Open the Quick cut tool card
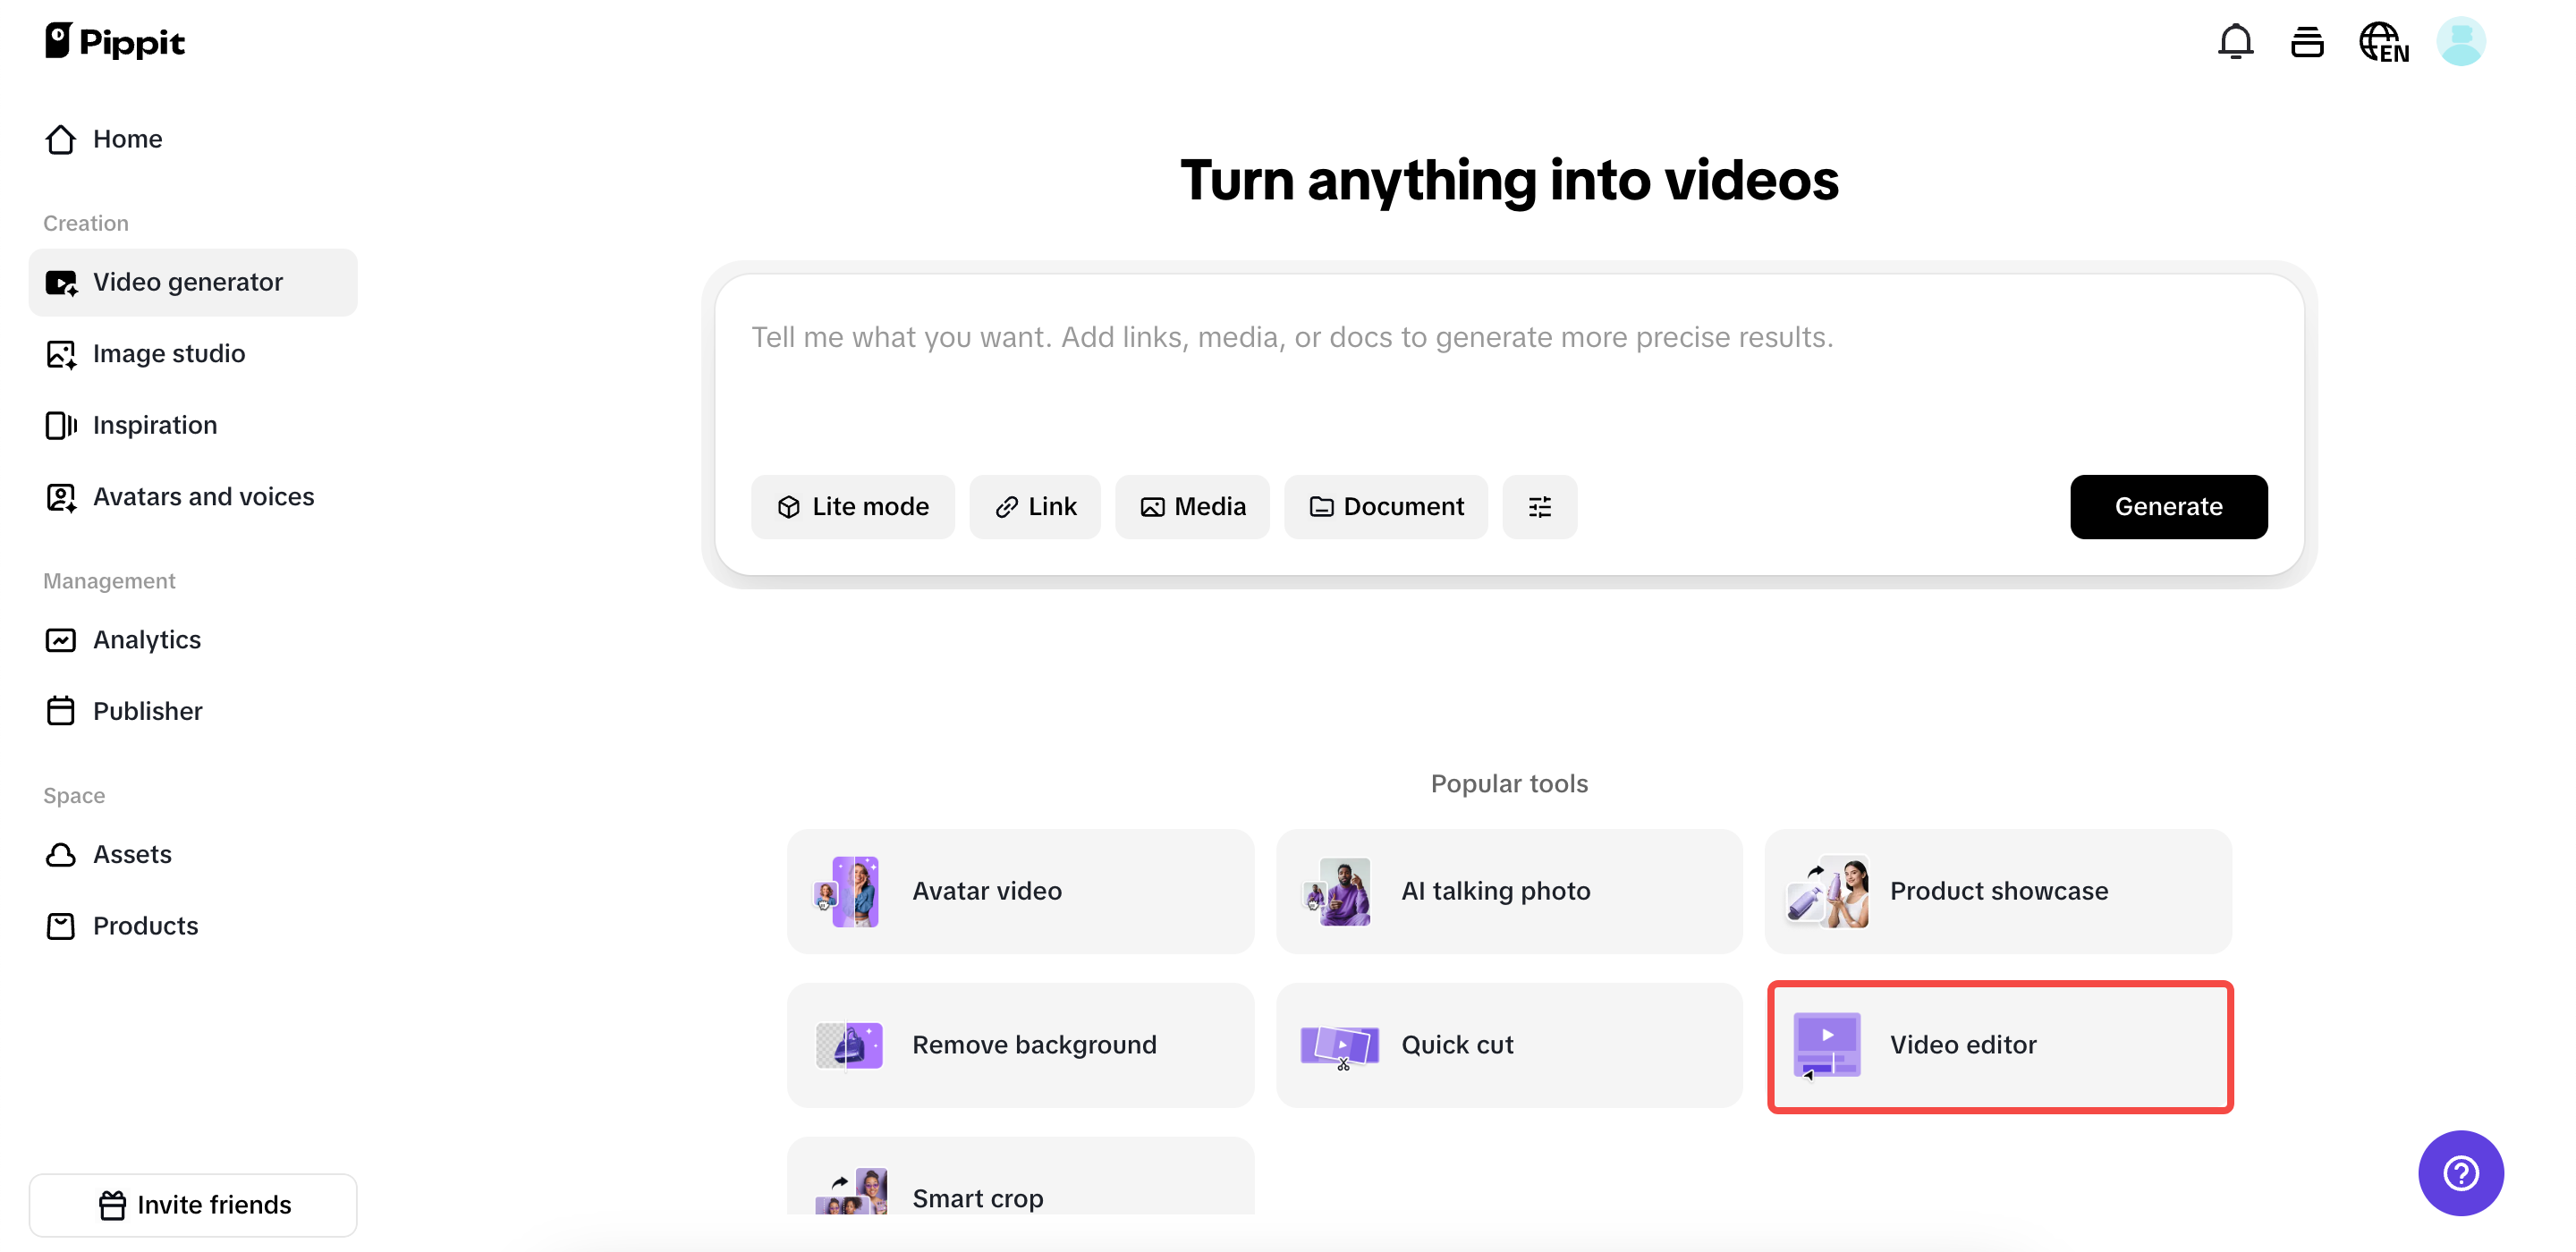This screenshot has height=1252, width=2576. 1508,1046
